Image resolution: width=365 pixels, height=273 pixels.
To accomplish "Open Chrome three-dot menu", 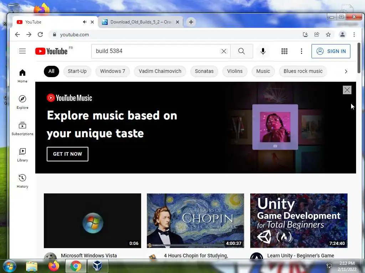I will (354, 34).
